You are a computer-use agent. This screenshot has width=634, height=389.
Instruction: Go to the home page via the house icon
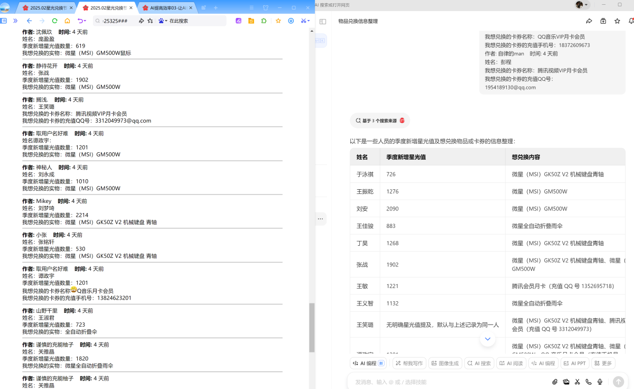tap(67, 21)
